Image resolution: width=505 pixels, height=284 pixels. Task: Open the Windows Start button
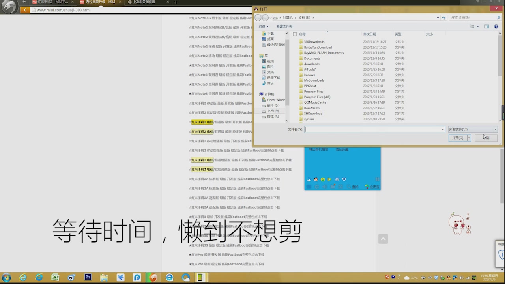point(6,277)
